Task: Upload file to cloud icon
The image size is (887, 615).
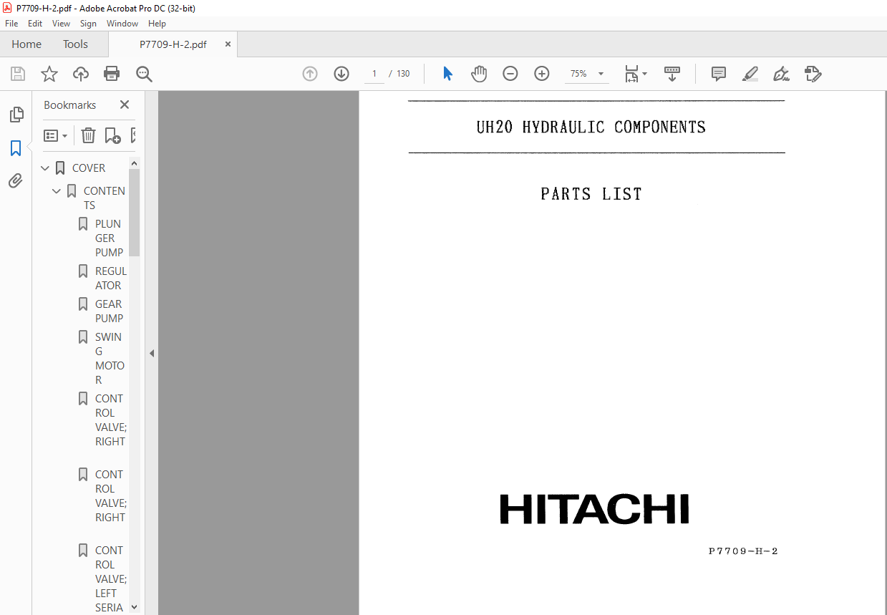Action: pos(81,74)
